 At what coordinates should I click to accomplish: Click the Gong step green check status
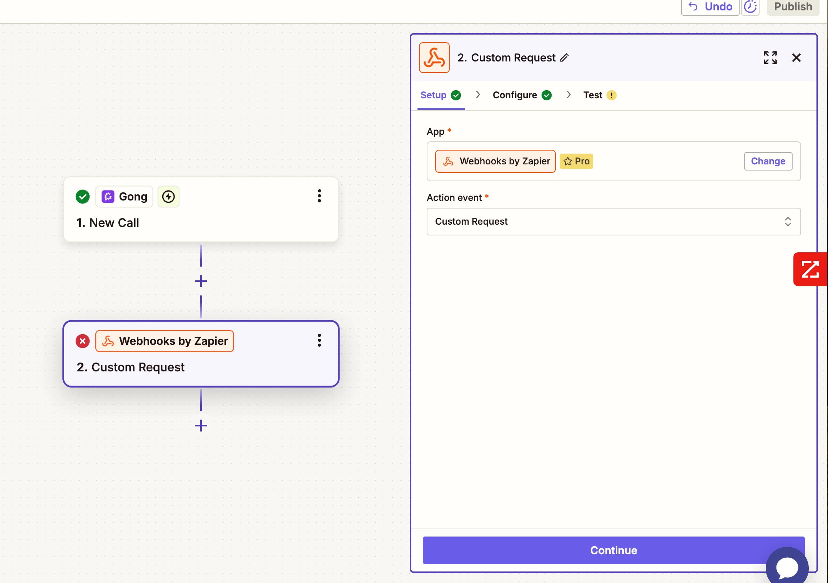tap(82, 197)
